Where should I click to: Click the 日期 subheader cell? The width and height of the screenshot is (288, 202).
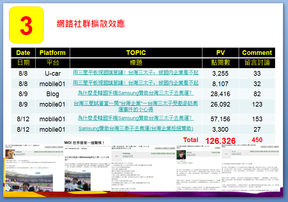point(23,63)
